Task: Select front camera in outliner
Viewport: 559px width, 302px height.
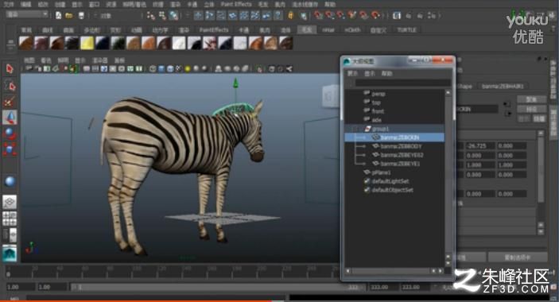Action: tap(378, 111)
